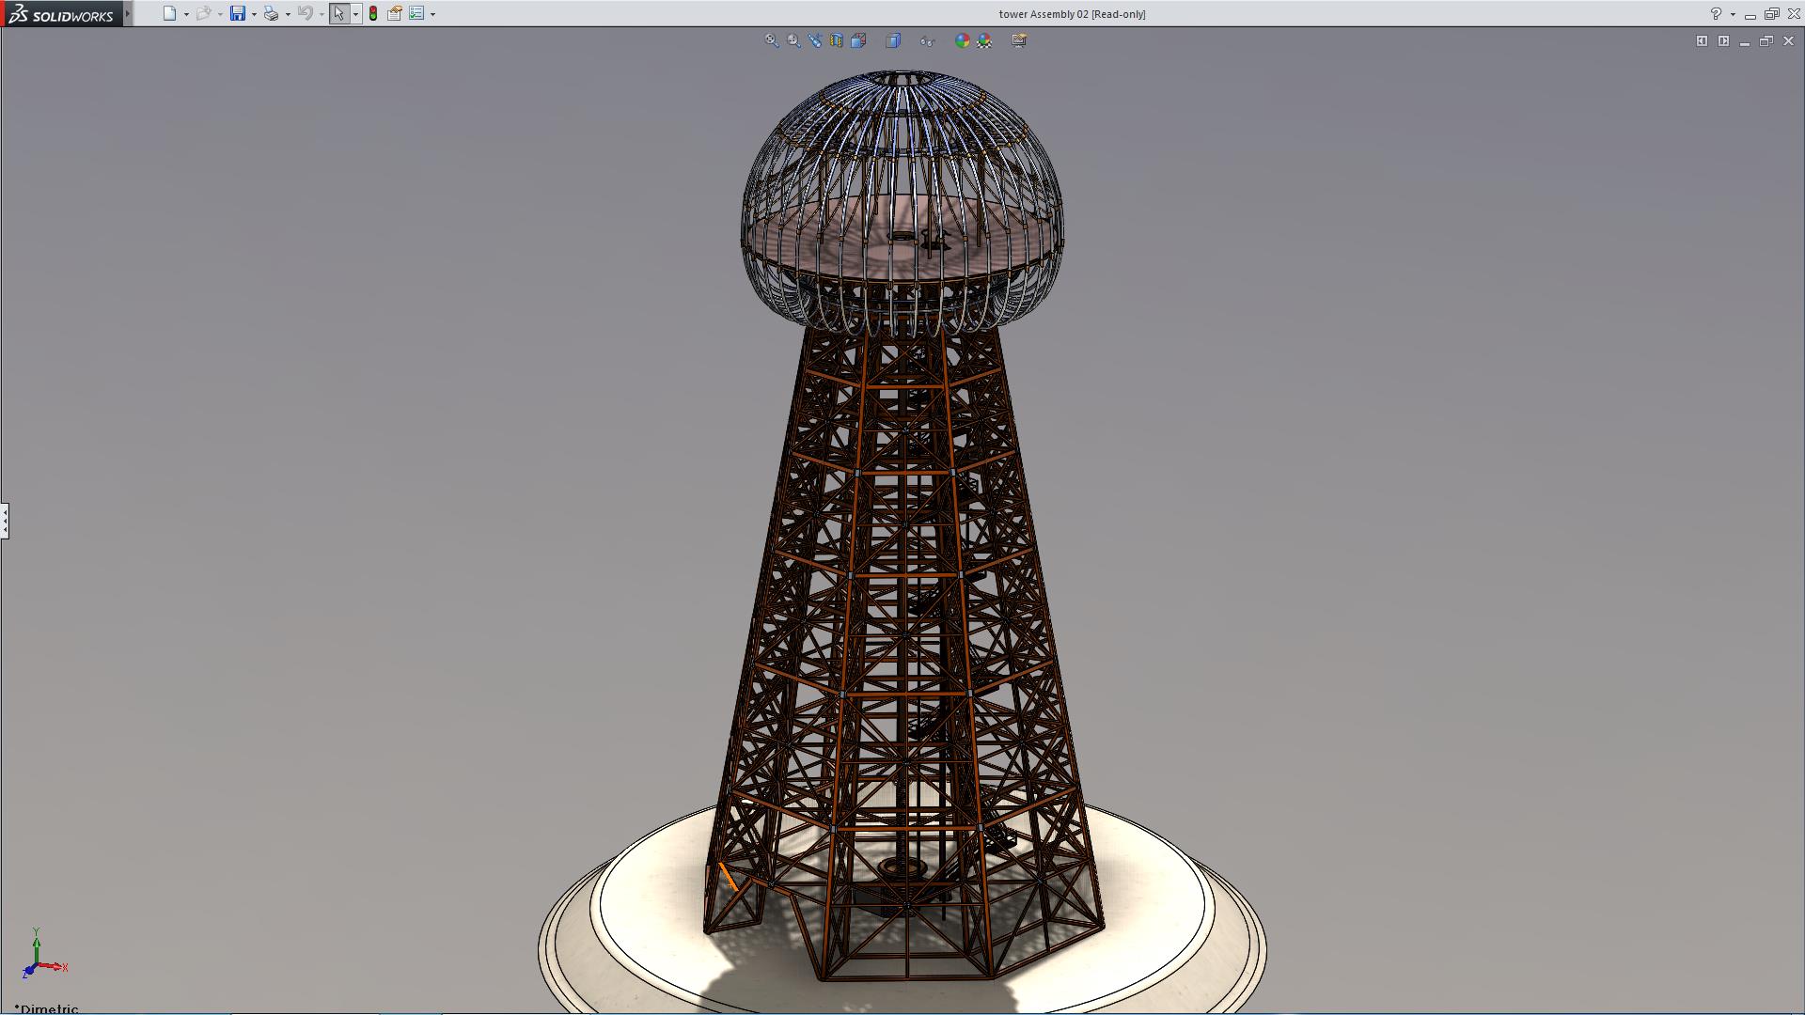
Task: Expand the Options dropdown arrow
Action: click(432, 14)
